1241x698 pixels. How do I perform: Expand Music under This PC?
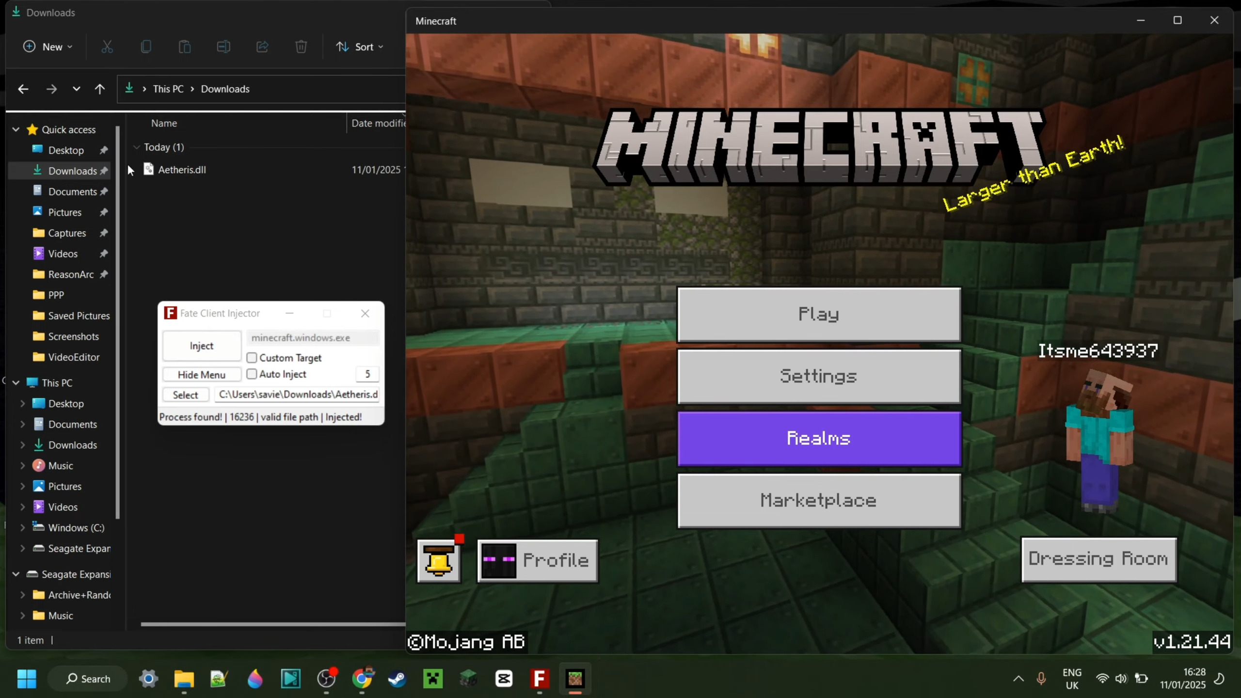(22, 465)
